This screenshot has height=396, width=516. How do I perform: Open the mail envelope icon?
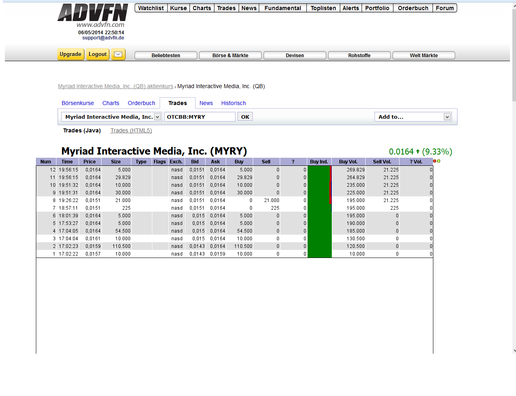coord(118,54)
